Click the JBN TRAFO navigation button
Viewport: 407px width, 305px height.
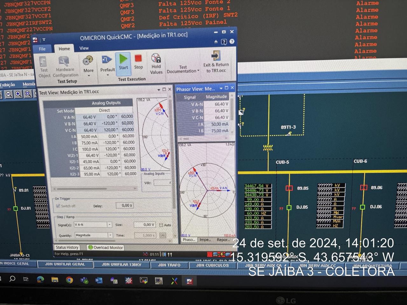click(169, 265)
